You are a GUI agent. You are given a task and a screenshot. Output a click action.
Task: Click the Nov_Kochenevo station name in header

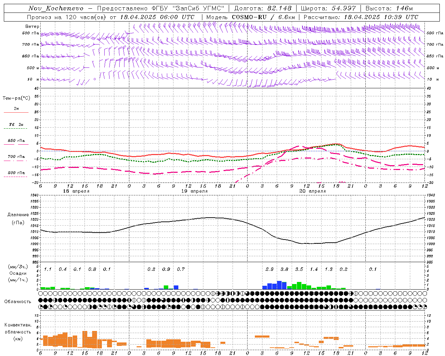click(56, 8)
